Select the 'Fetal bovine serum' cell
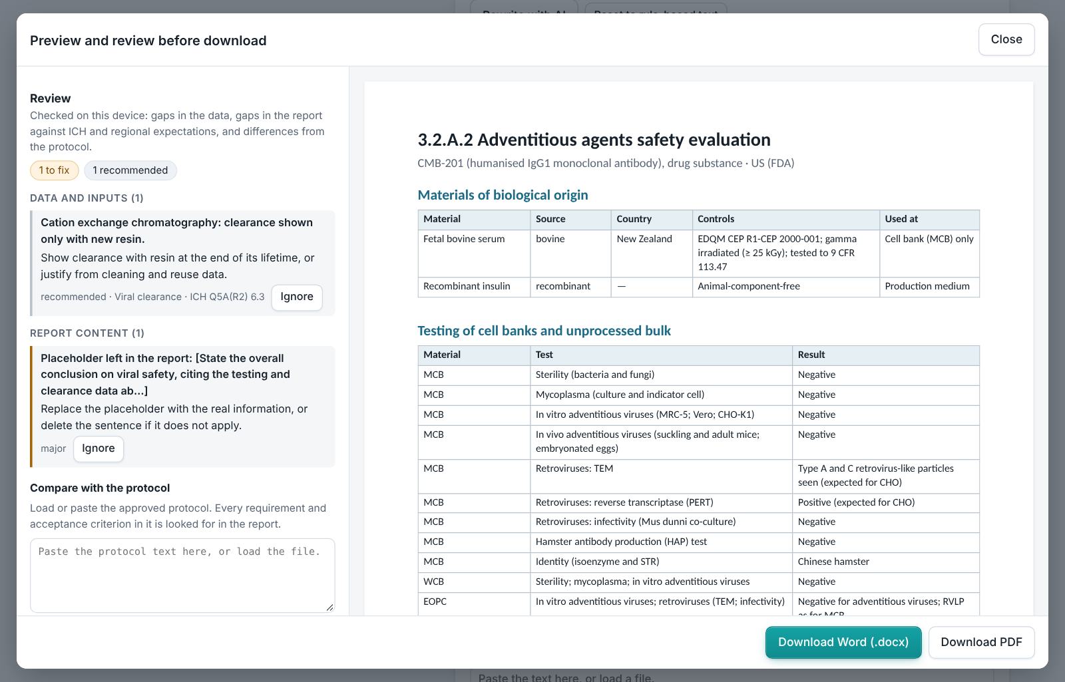This screenshot has height=682, width=1065. tap(474, 253)
